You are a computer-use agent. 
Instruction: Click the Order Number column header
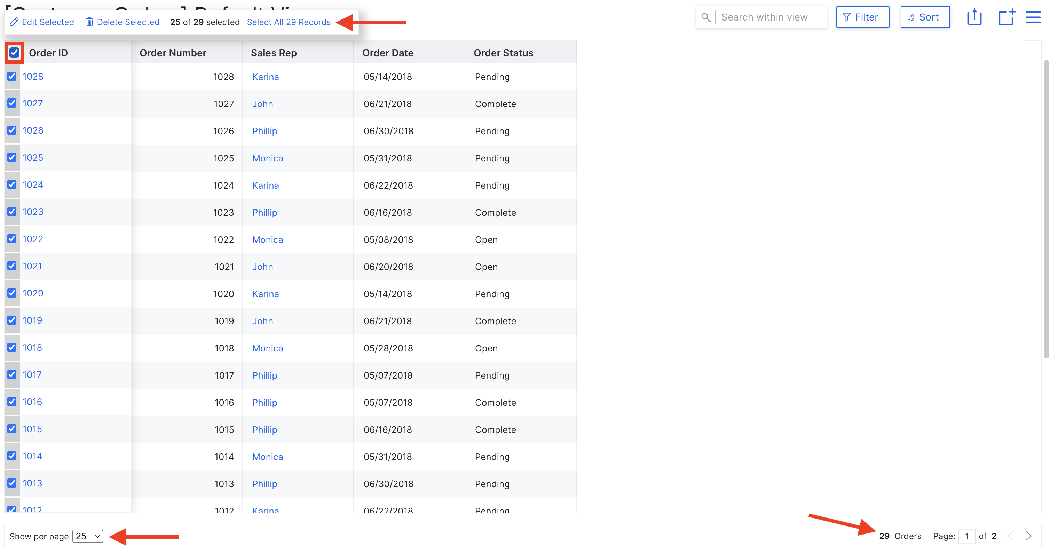(x=173, y=53)
